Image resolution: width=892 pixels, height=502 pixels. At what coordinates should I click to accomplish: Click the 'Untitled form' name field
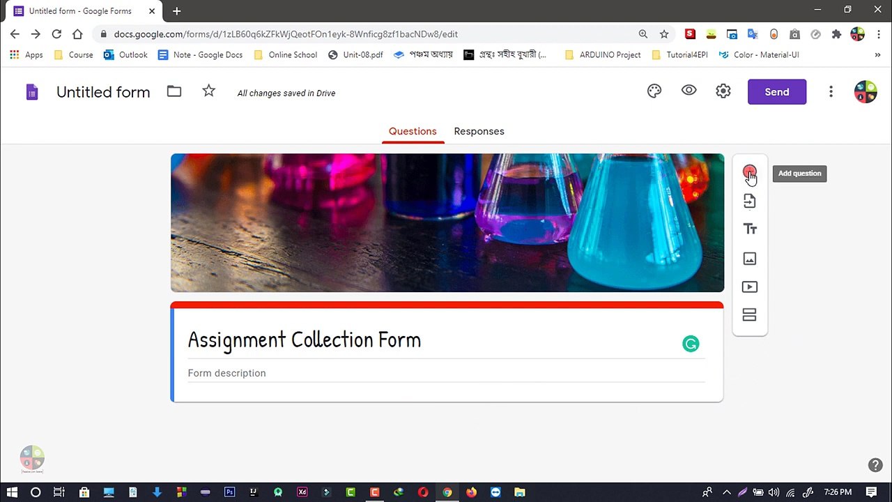pyautogui.click(x=103, y=92)
